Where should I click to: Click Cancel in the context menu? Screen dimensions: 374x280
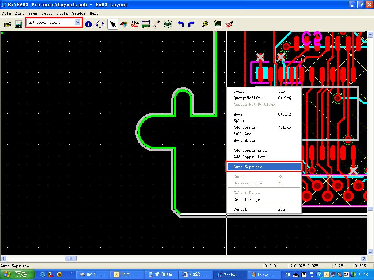tap(240, 209)
